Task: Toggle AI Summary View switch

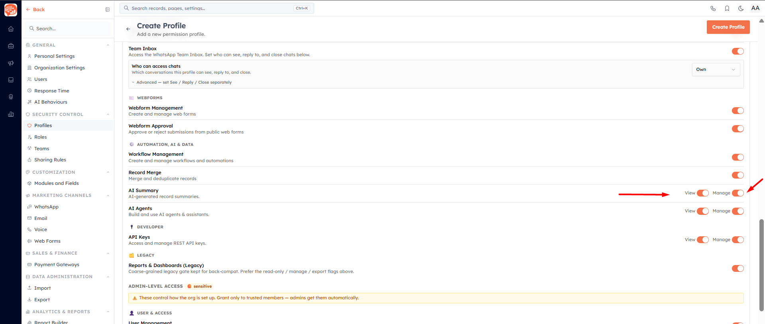Action: pyautogui.click(x=703, y=193)
